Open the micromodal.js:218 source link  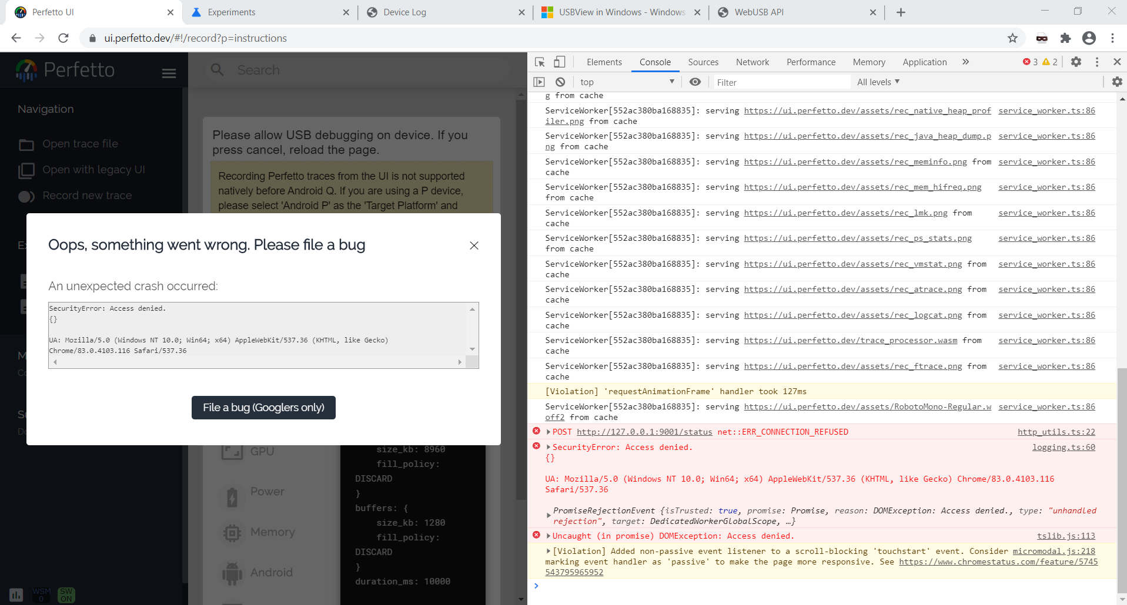(1054, 552)
